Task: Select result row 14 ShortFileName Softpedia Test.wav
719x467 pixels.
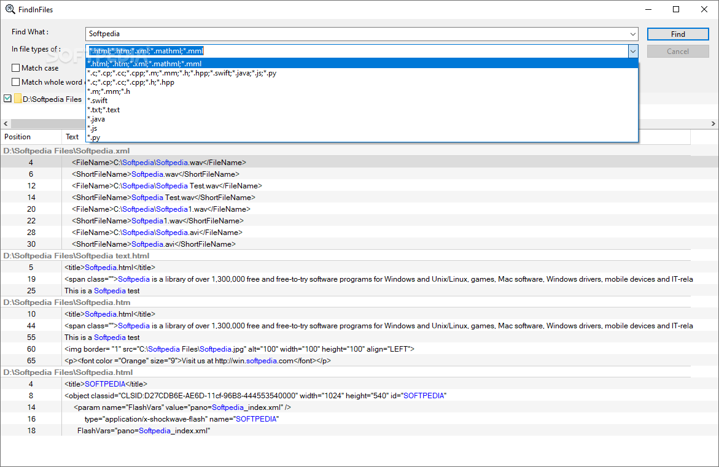Action: tap(360, 198)
